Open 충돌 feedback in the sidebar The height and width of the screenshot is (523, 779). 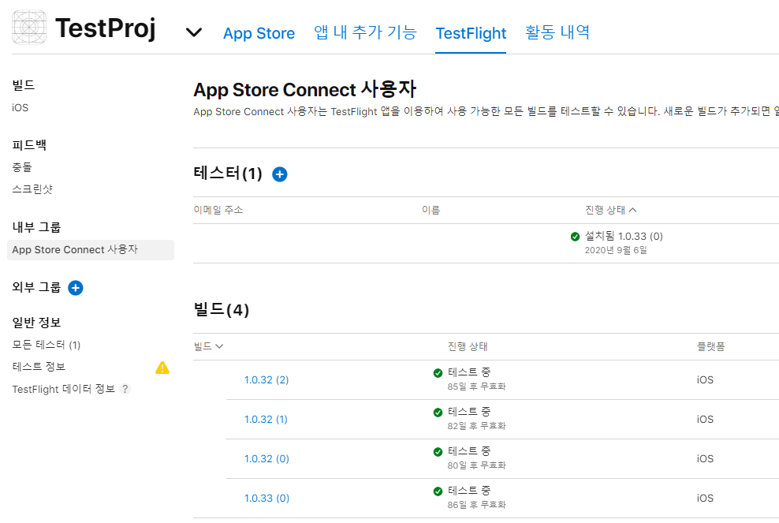coord(22,167)
